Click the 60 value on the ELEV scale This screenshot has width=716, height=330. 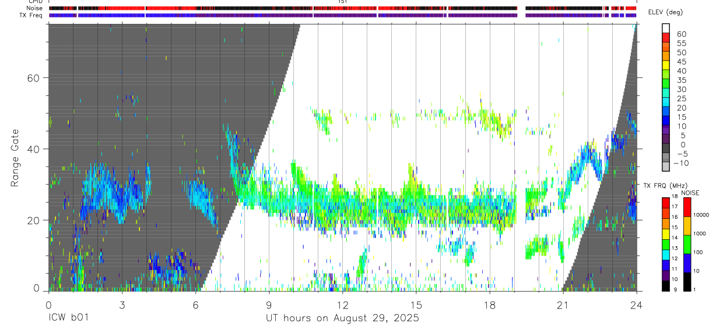[x=682, y=34]
